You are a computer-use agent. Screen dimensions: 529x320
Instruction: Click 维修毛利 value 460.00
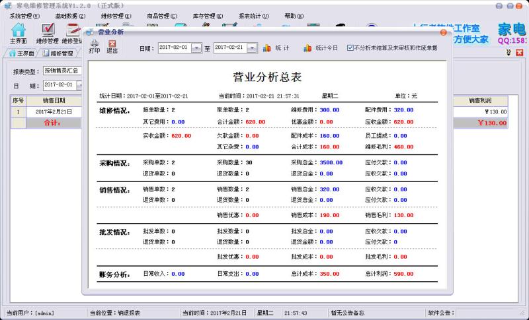tap(403, 147)
